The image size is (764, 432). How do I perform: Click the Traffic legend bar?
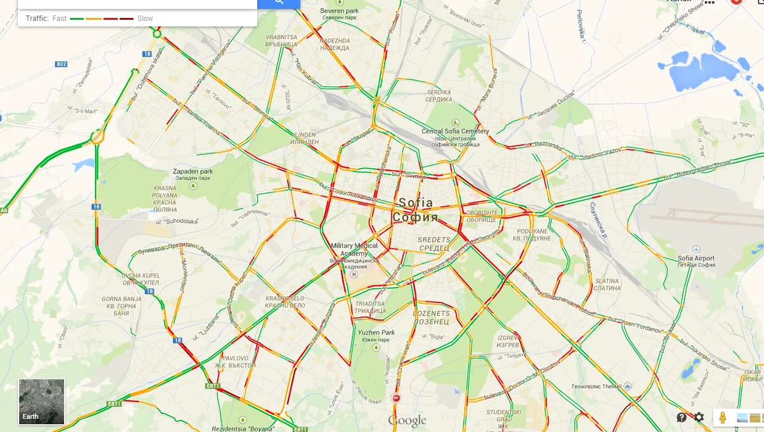coord(138,19)
